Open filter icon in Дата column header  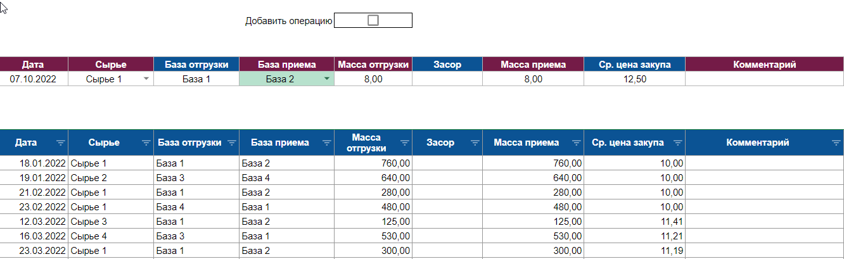click(61, 143)
